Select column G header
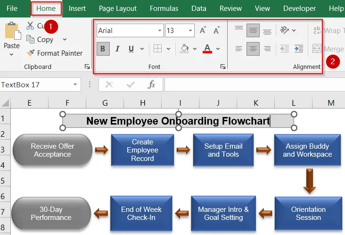 (x=105, y=103)
